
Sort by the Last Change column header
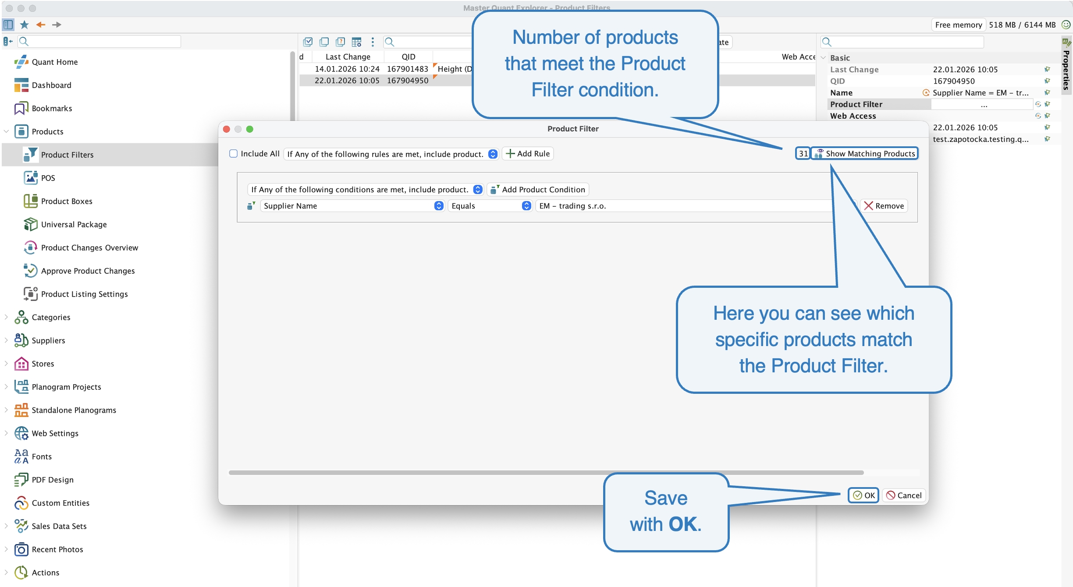[348, 57]
